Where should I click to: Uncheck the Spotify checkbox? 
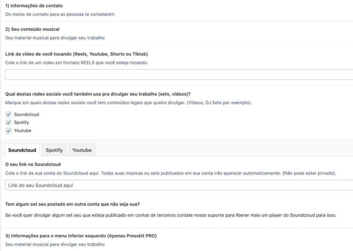pos(9,122)
